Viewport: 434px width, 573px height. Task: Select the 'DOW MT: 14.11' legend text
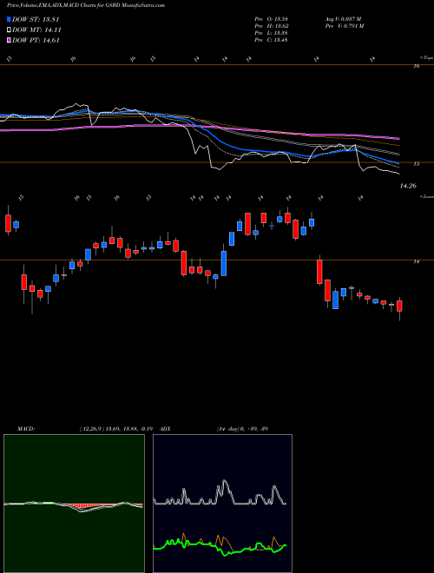point(37,30)
